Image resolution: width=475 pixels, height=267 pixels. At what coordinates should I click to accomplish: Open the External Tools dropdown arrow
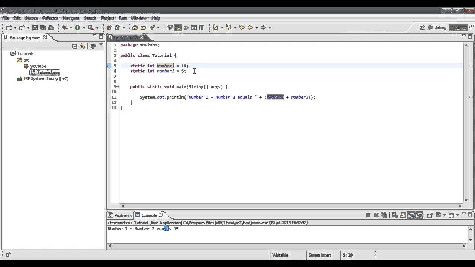(97, 27)
